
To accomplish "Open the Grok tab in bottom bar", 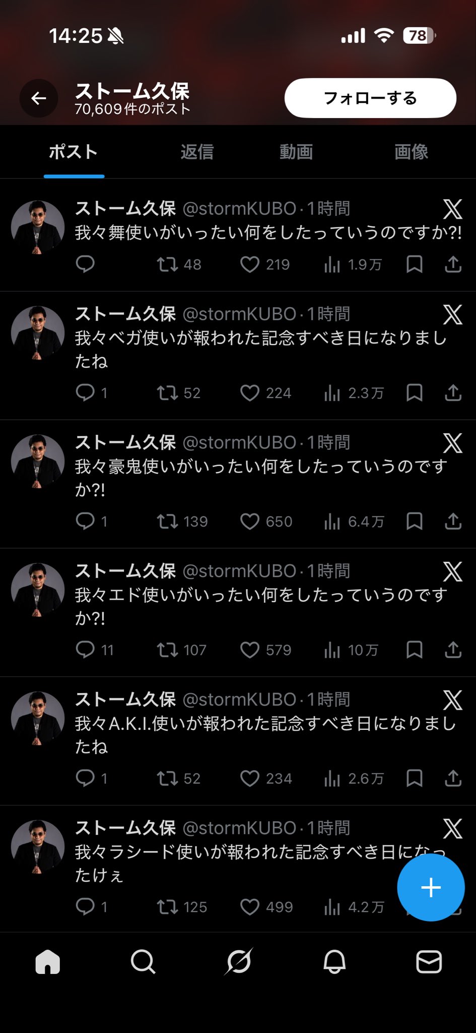I will [x=238, y=962].
